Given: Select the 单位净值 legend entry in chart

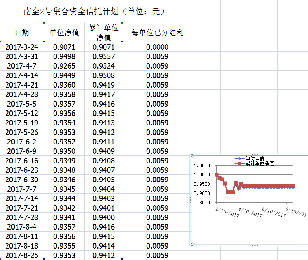Looking at the screenshot, I should click(x=254, y=159).
